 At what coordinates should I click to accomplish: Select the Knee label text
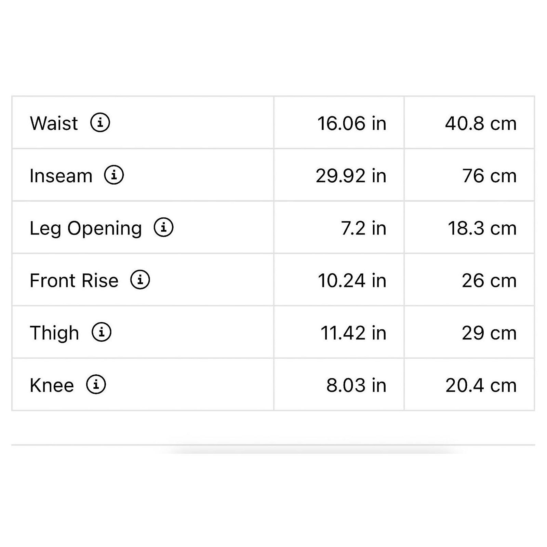tap(52, 385)
